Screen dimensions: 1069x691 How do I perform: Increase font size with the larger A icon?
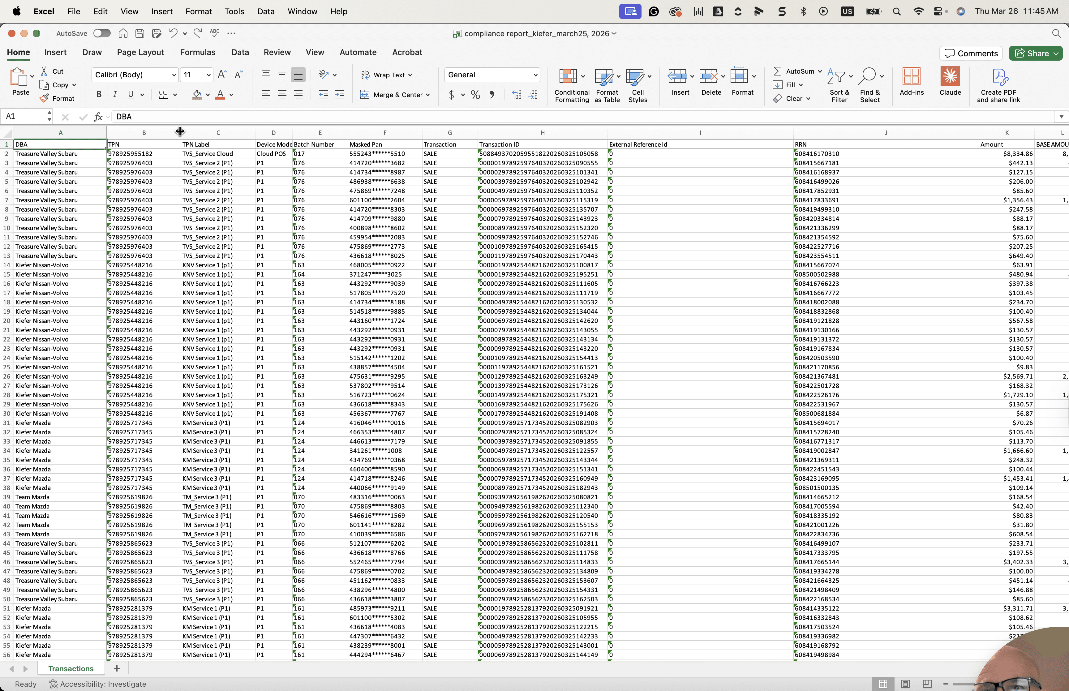(222, 75)
